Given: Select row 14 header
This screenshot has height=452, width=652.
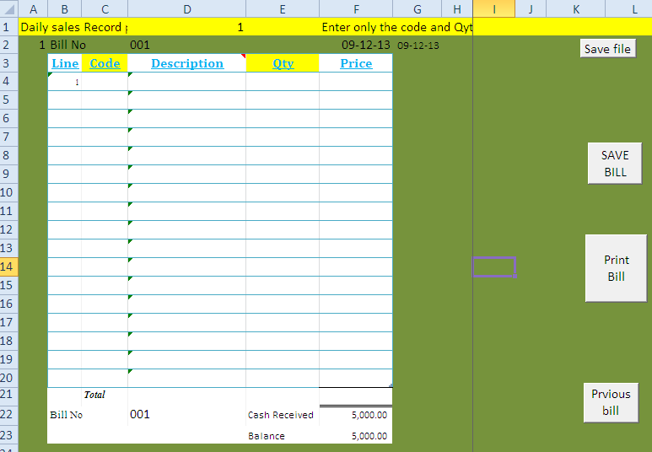Looking at the screenshot, I should click(x=8, y=266).
